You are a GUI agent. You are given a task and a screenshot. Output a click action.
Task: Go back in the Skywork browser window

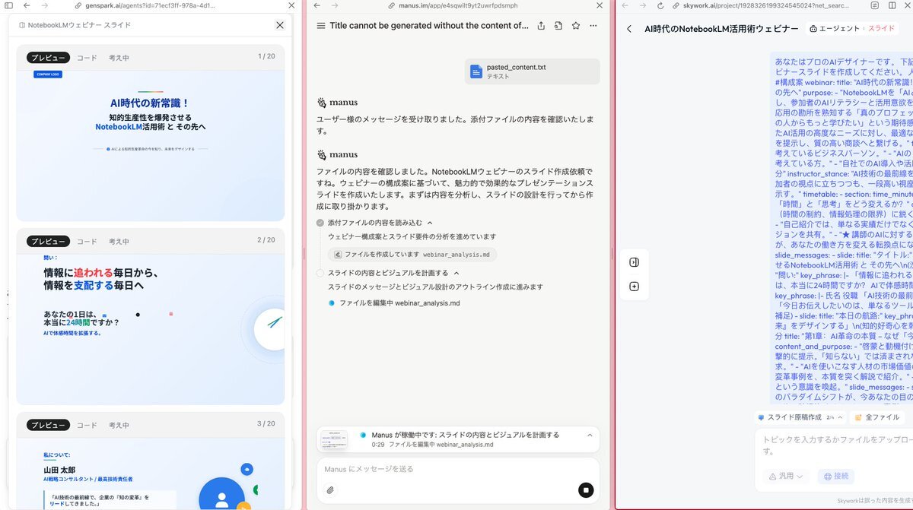625,5
